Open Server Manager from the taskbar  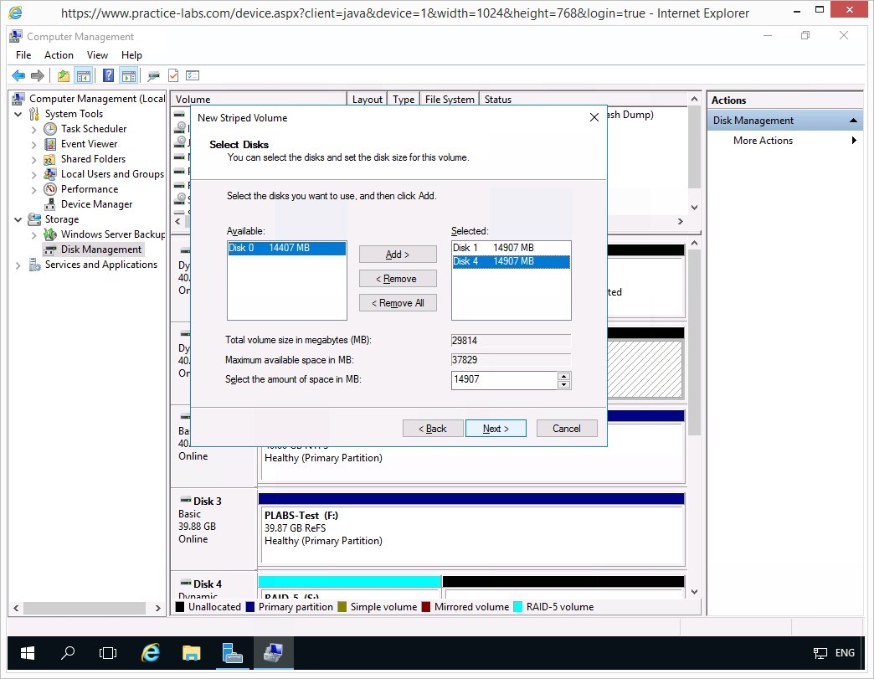(232, 653)
